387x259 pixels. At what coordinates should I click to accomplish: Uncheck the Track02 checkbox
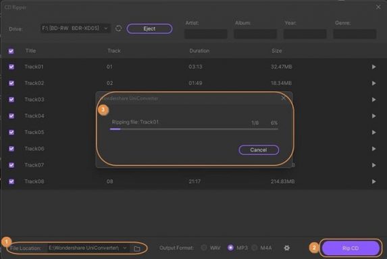click(x=11, y=83)
